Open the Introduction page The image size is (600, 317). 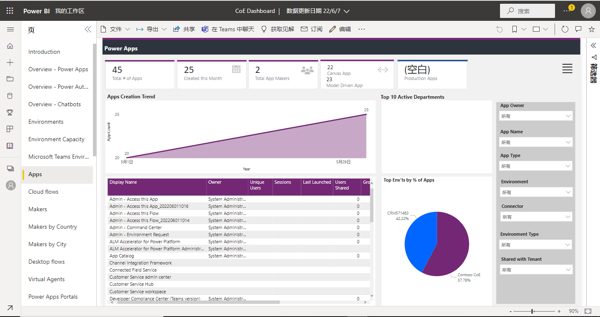pyautogui.click(x=44, y=52)
